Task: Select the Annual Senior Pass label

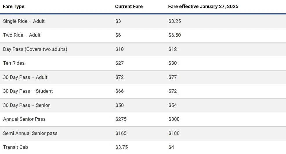Action: pyautogui.click(x=24, y=119)
